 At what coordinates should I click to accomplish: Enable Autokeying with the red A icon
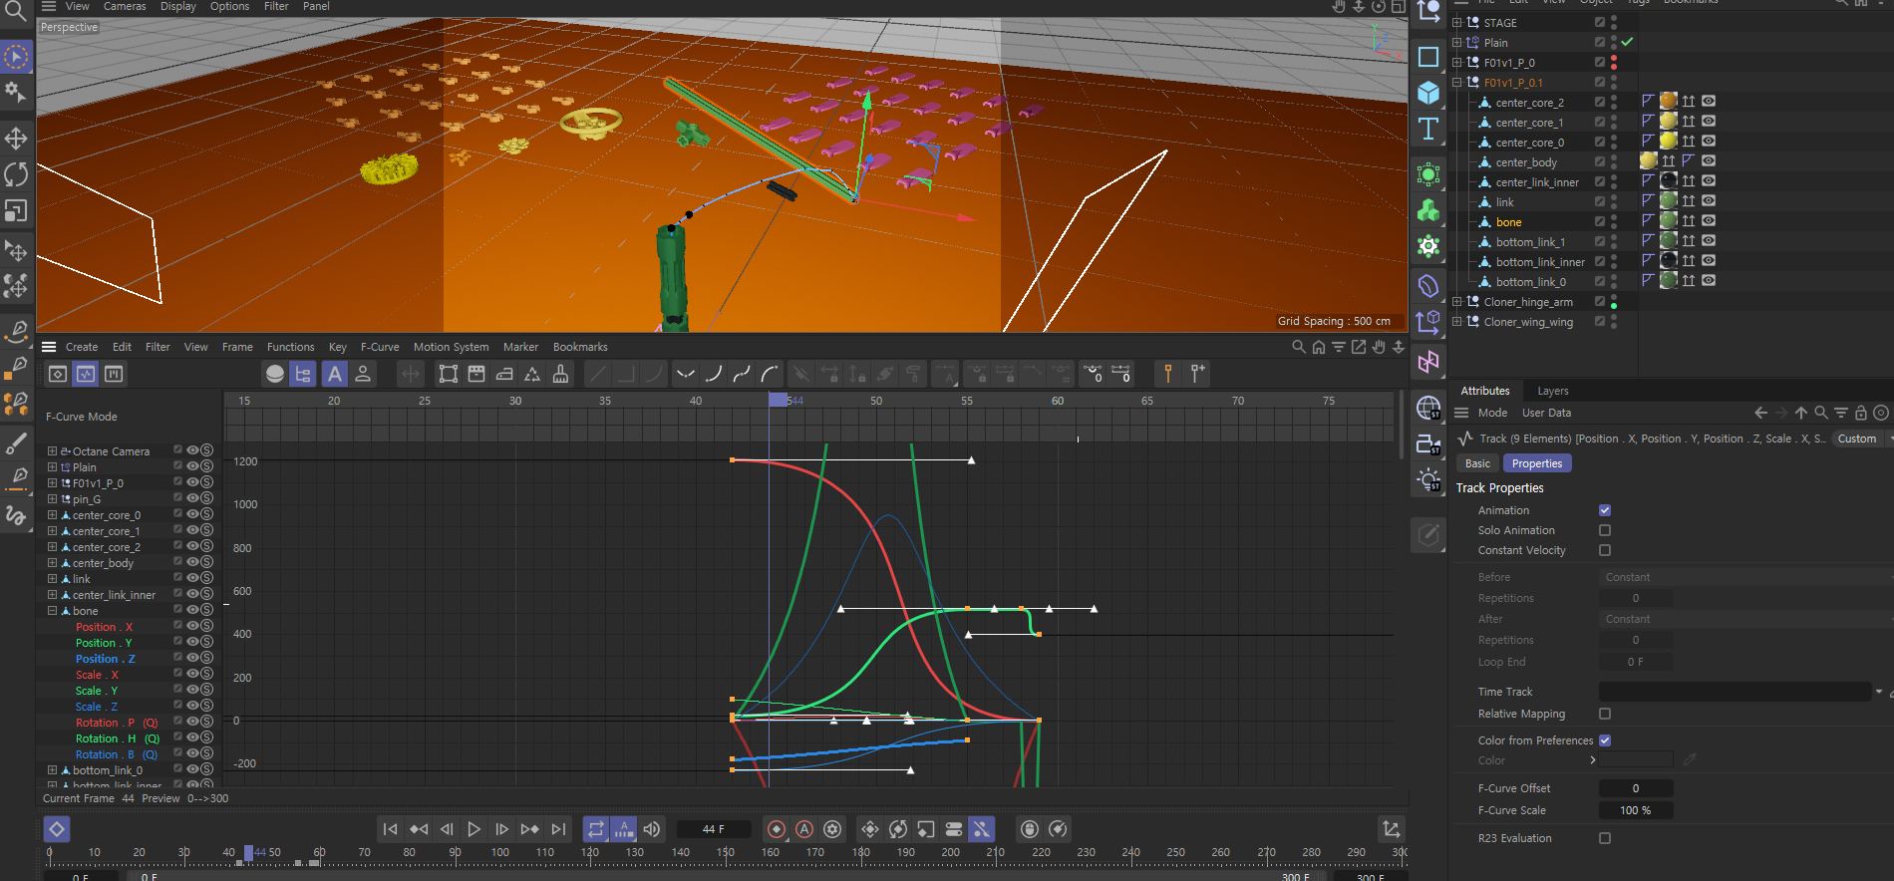(804, 829)
